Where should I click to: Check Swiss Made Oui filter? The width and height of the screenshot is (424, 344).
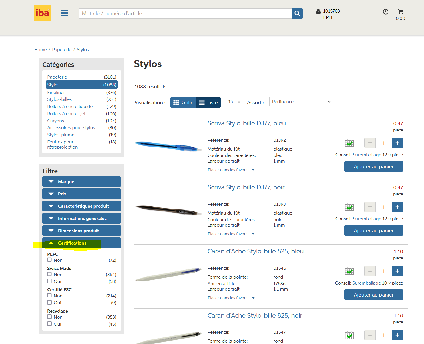(x=50, y=281)
